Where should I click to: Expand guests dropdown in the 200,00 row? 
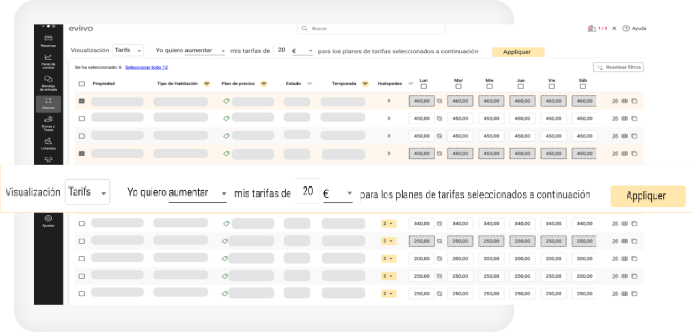click(389, 259)
